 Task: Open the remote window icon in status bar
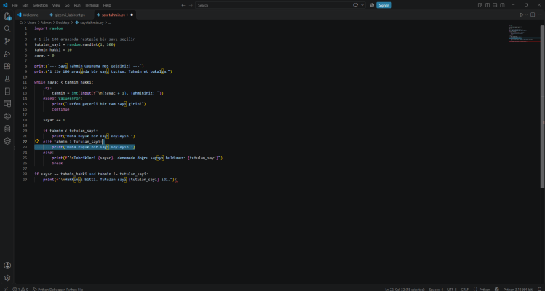pos(5,289)
